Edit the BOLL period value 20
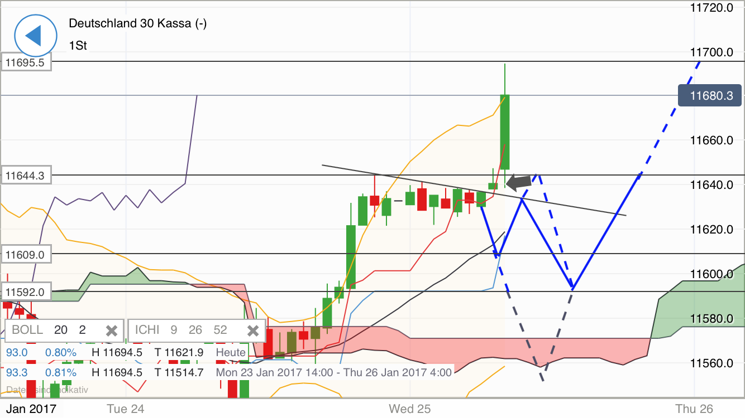The image size is (745, 418). point(61,330)
